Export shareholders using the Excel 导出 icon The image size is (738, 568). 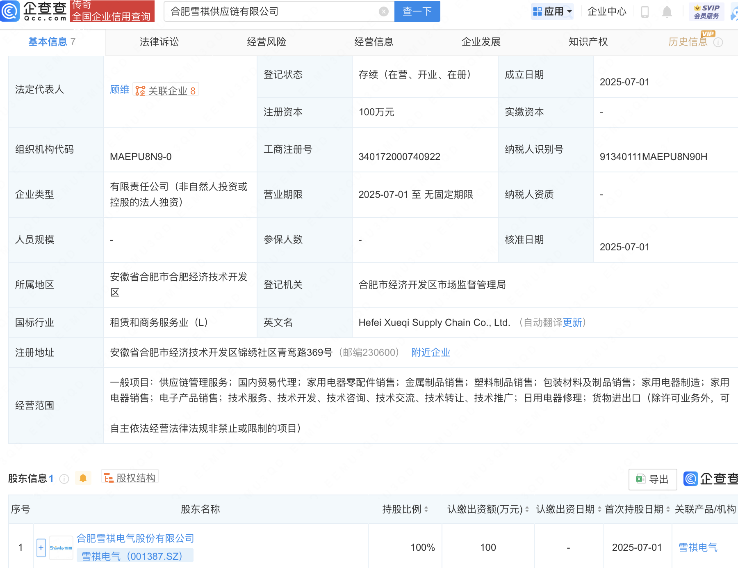pyautogui.click(x=652, y=479)
